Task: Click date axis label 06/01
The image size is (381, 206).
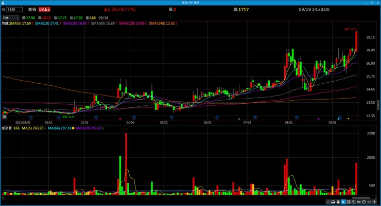Action: click(x=207, y=122)
